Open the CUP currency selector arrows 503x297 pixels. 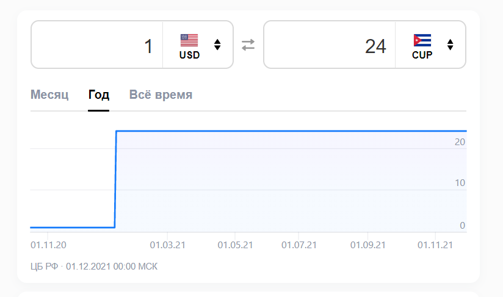pyautogui.click(x=451, y=45)
